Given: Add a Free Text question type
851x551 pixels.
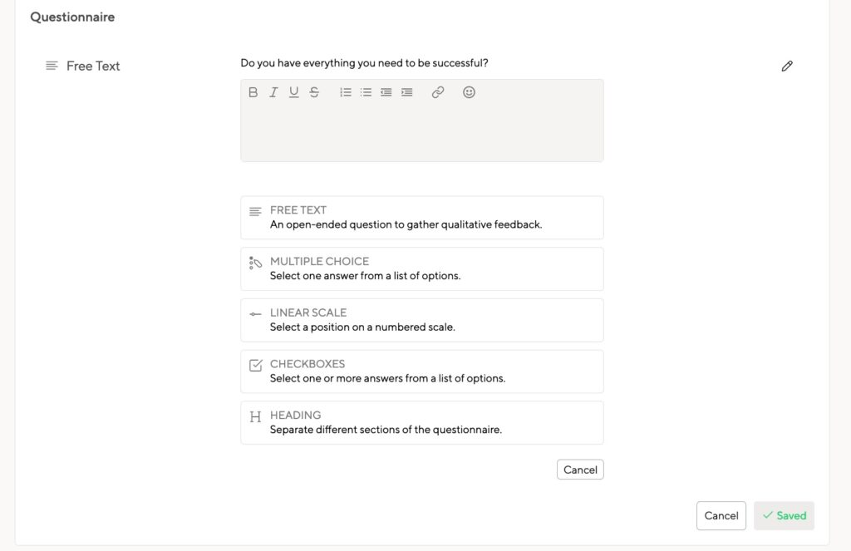Looking at the screenshot, I should pyautogui.click(x=421, y=217).
